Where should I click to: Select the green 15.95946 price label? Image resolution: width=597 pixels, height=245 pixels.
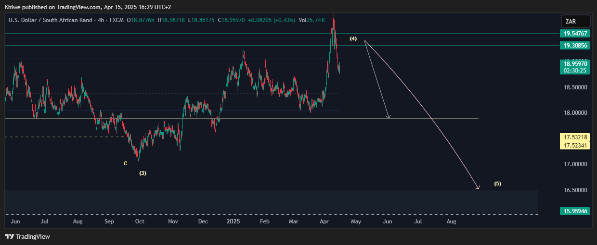pos(575,211)
